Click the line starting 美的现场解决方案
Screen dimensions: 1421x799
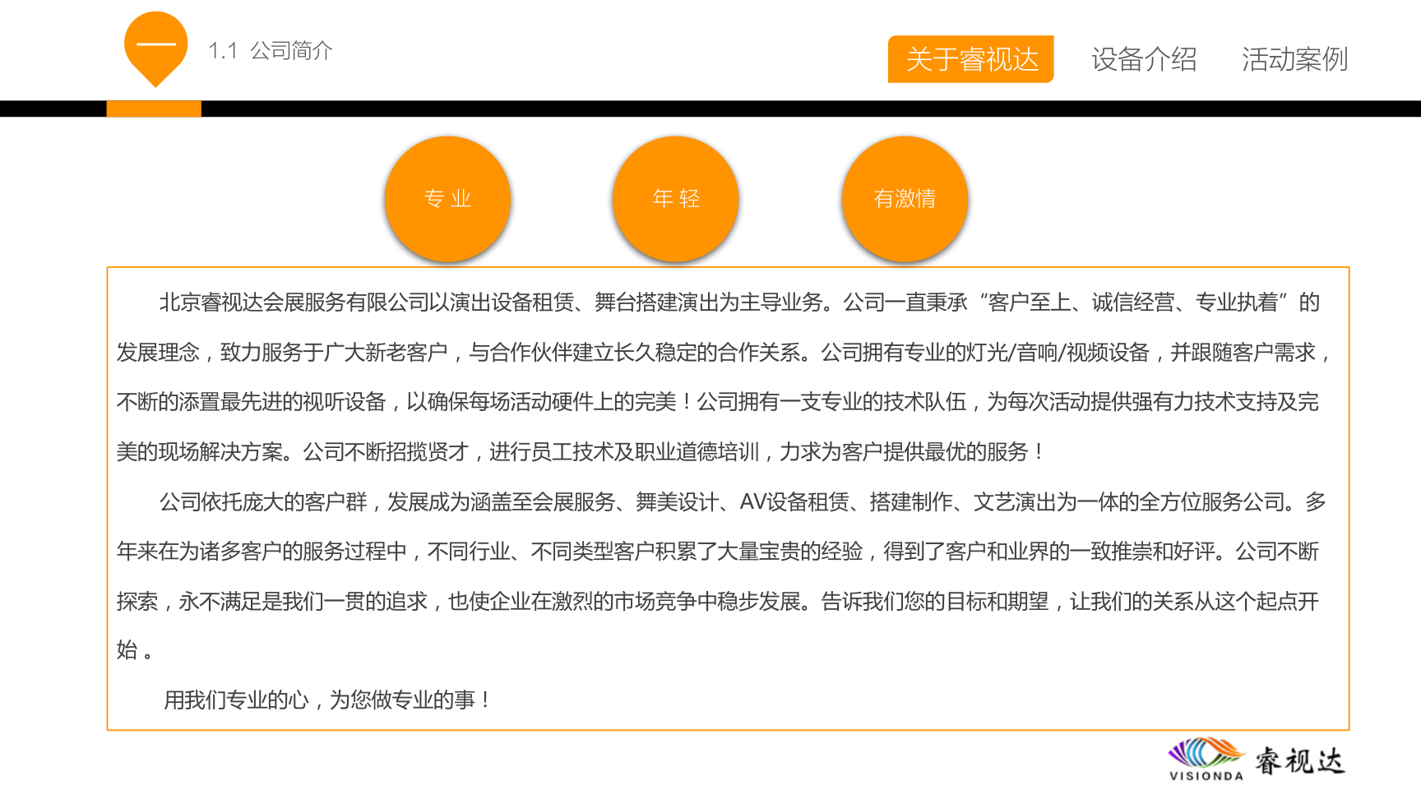[x=581, y=452]
